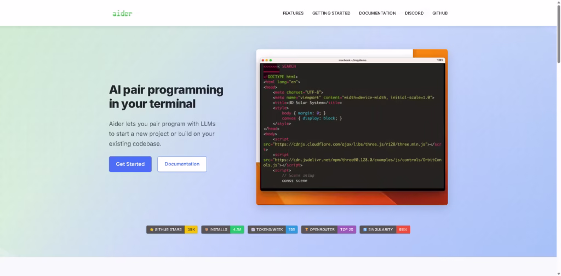Visit the GitHub link in the header
The height and width of the screenshot is (276, 561).
tap(440, 13)
